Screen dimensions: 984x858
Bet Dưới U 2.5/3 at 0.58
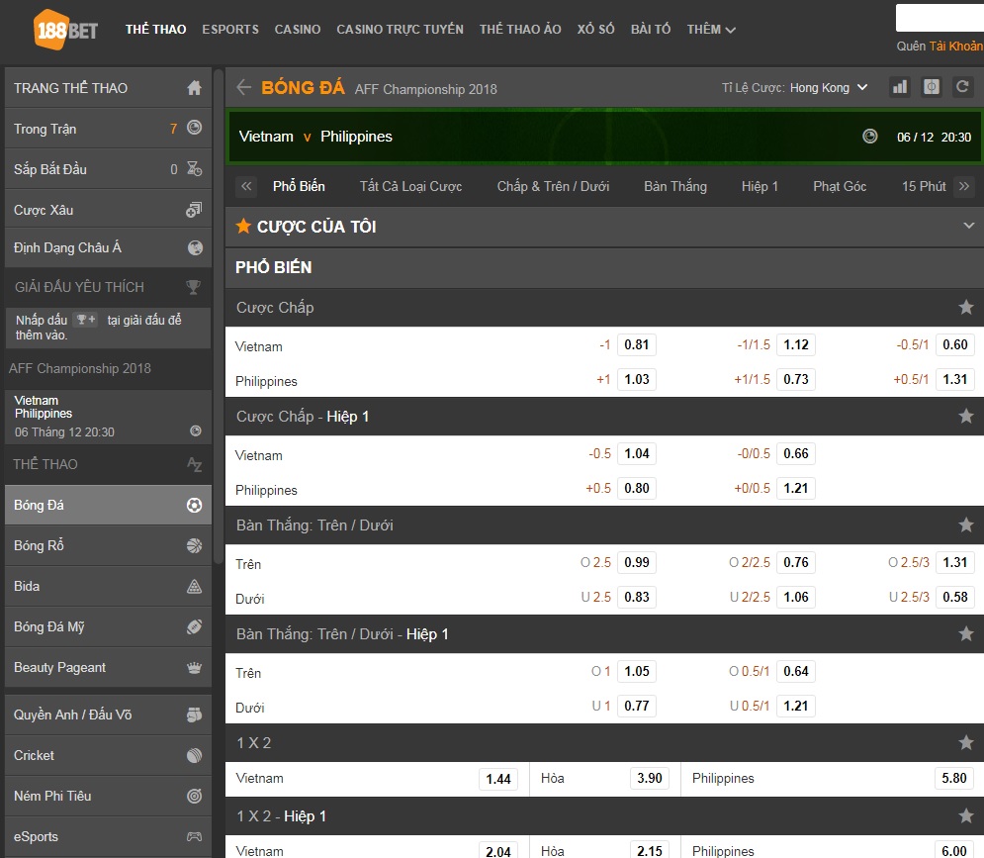coord(955,598)
